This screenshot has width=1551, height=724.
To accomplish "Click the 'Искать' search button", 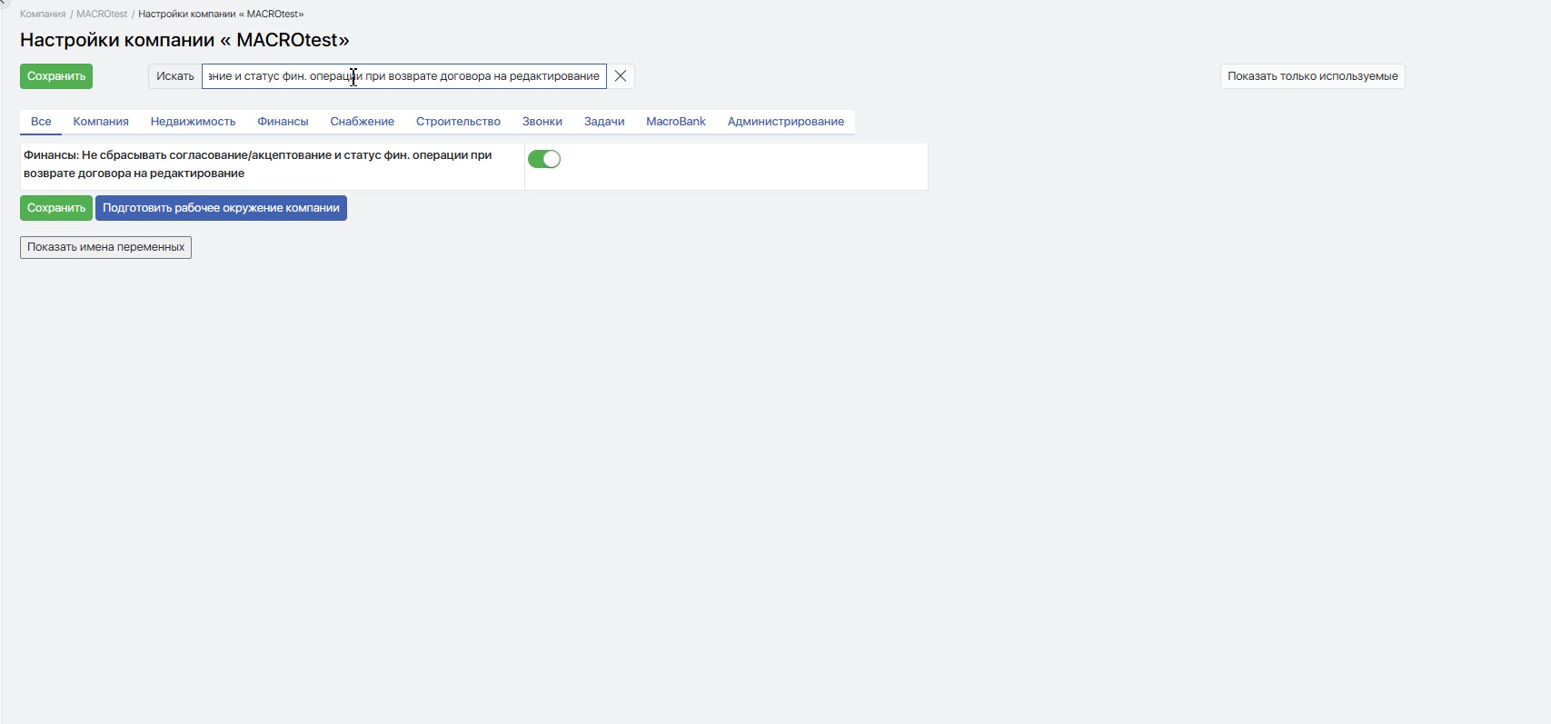I will pos(174,76).
